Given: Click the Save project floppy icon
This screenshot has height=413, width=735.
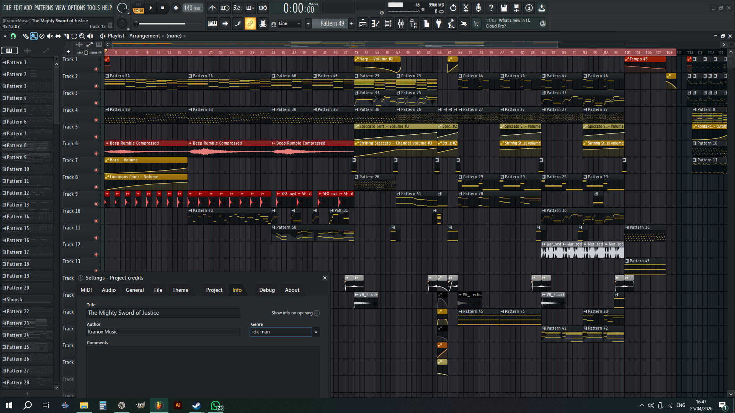Looking at the screenshot, I should 504,8.
